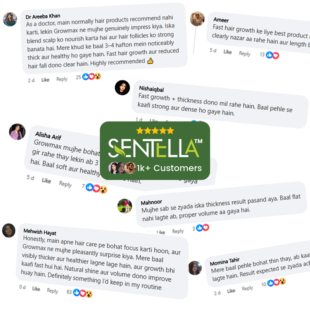The width and height of the screenshot is (310, 310).
Task: Like Momina Tahir's comment
Action: (x=231, y=291)
